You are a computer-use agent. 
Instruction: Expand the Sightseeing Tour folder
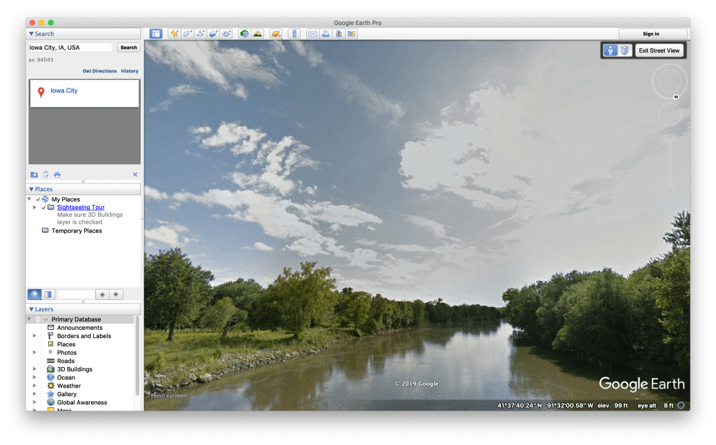(x=34, y=207)
